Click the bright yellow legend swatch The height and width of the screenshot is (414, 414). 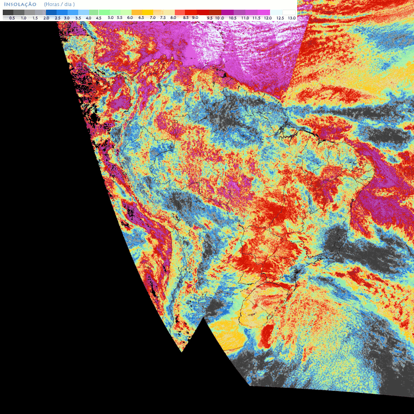pos(148,12)
